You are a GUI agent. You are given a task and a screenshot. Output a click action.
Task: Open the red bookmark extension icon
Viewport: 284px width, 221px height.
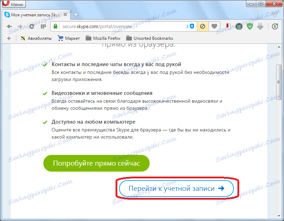pos(229,26)
